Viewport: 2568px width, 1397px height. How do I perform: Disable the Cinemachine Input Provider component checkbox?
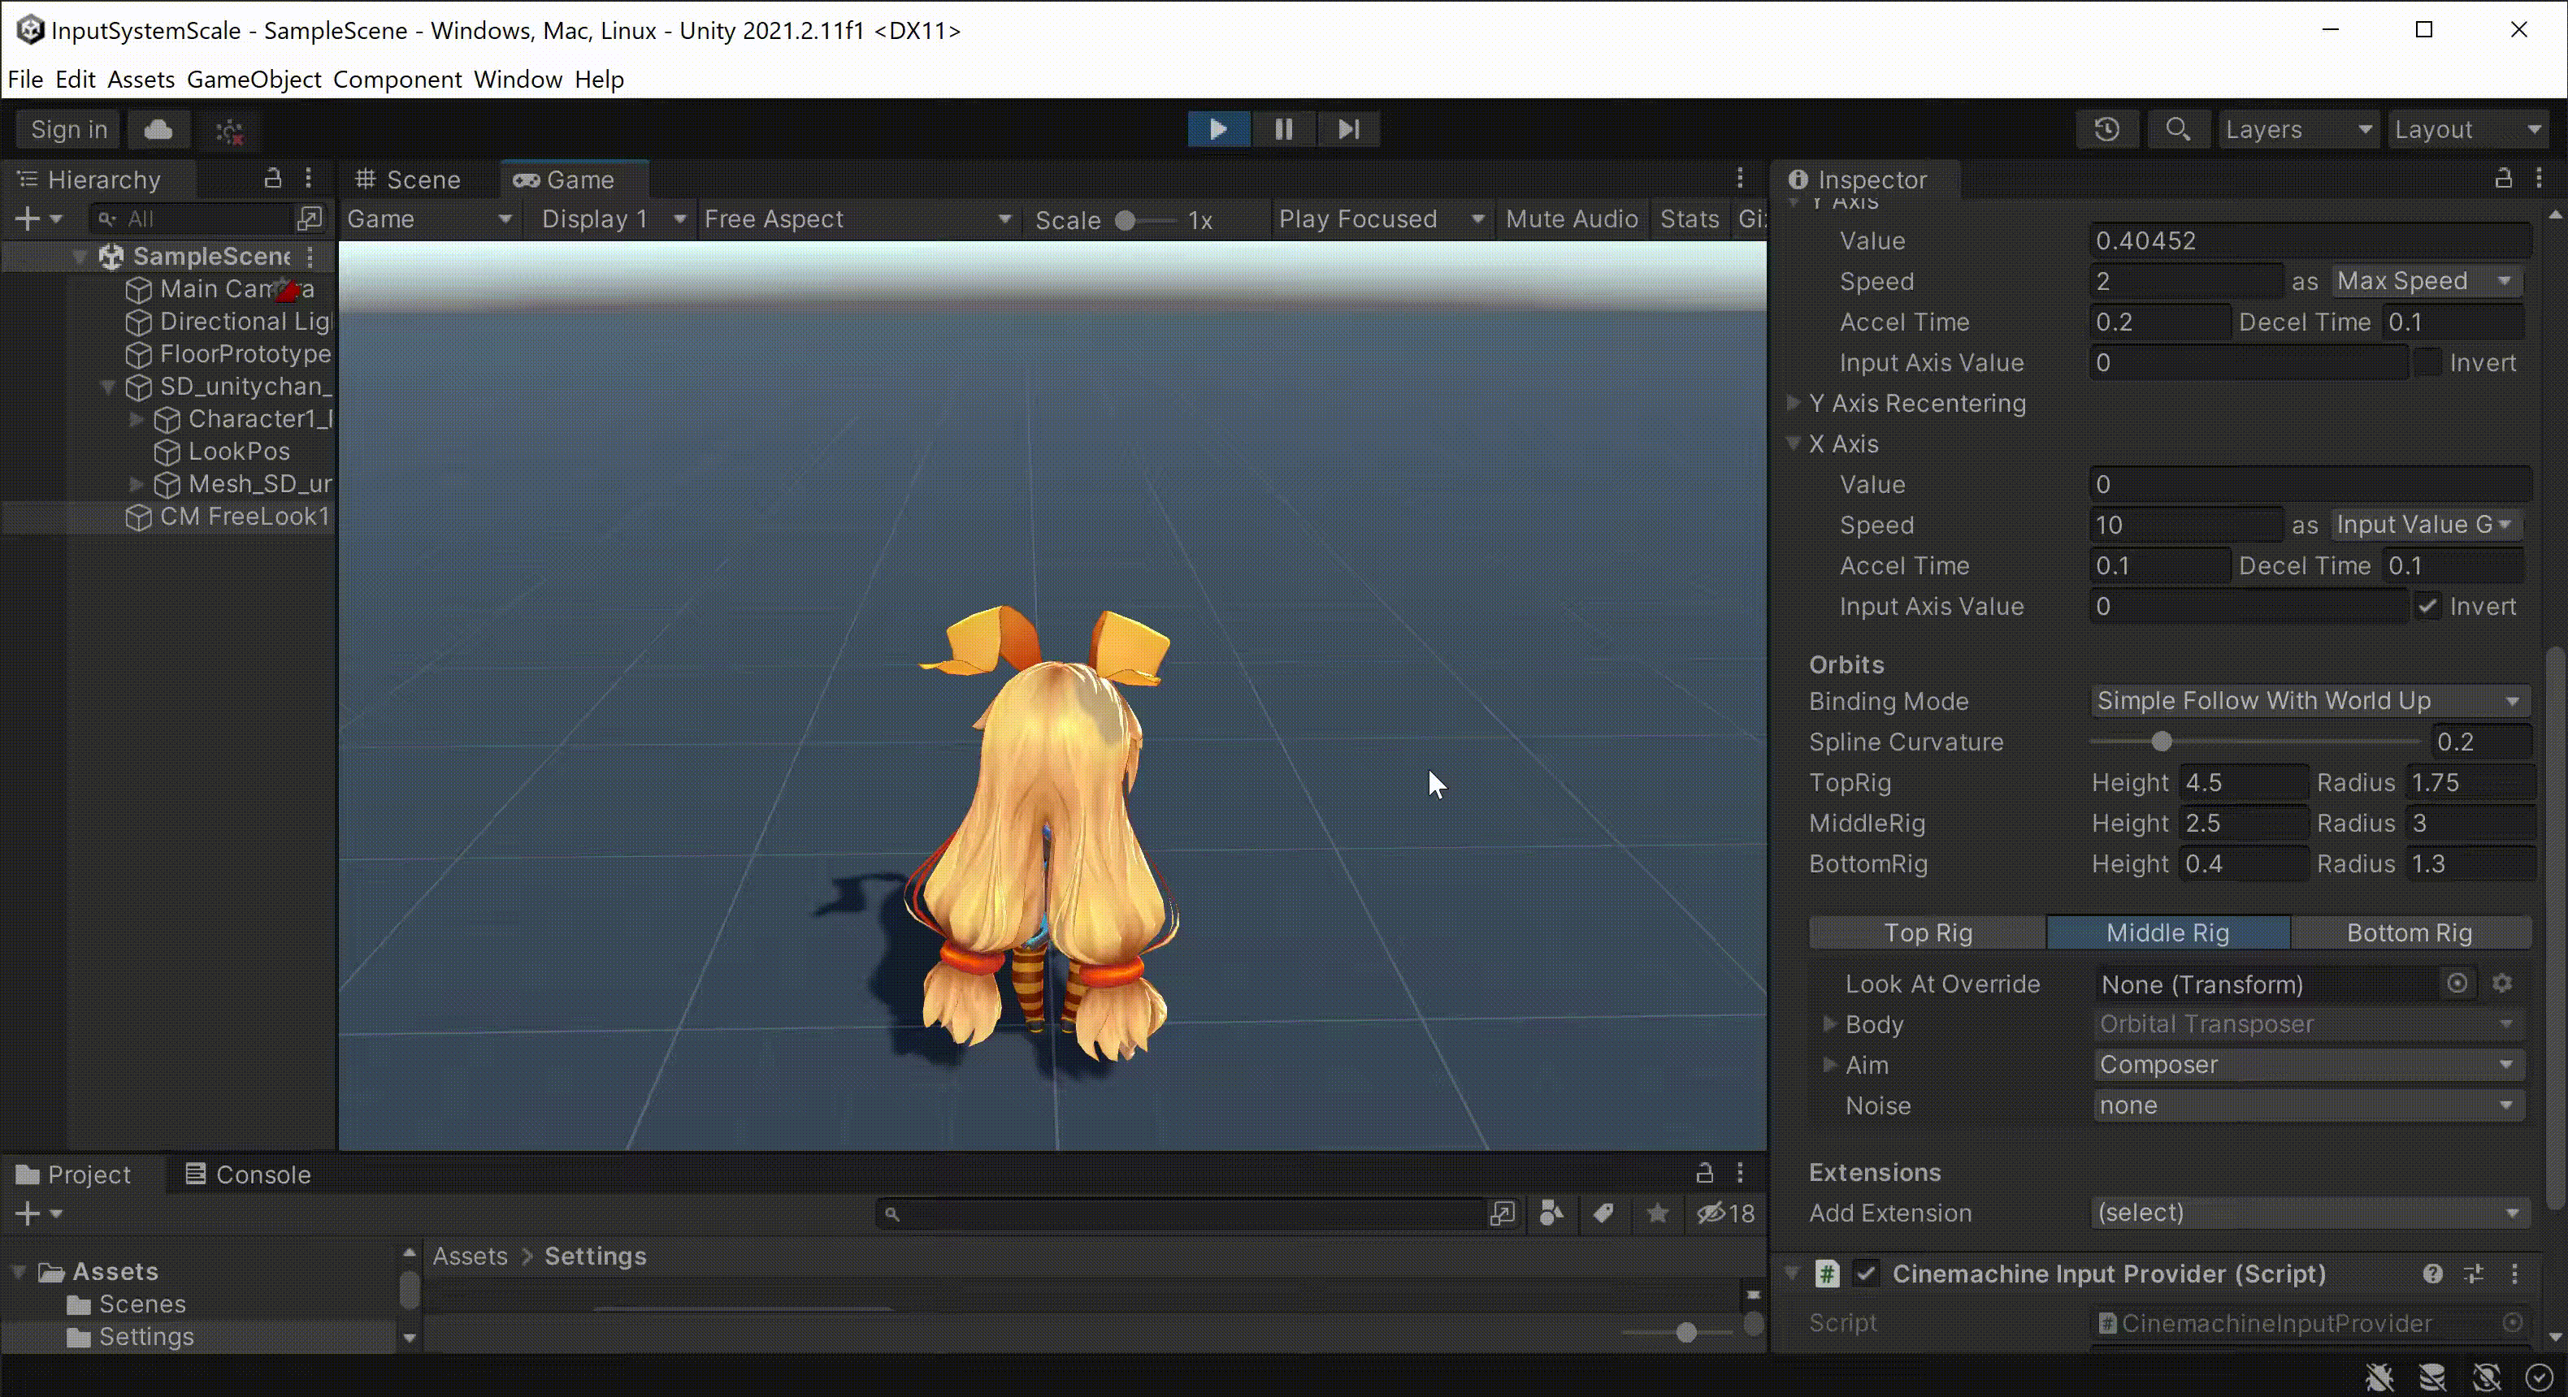pos(1866,1274)
